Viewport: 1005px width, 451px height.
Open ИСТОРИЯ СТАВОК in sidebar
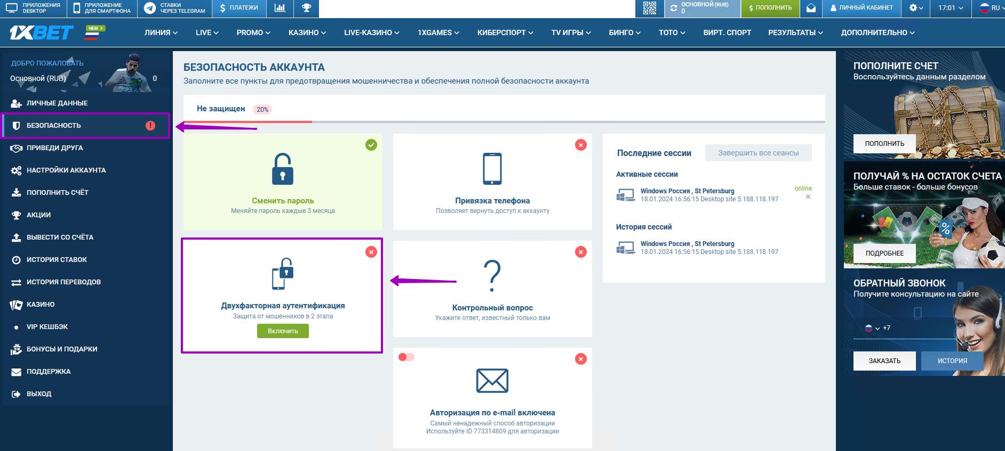[x=57, y=260]
